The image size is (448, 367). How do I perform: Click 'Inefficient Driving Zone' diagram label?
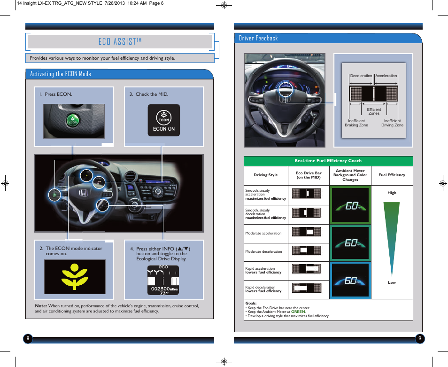click(x=392, y=123)
